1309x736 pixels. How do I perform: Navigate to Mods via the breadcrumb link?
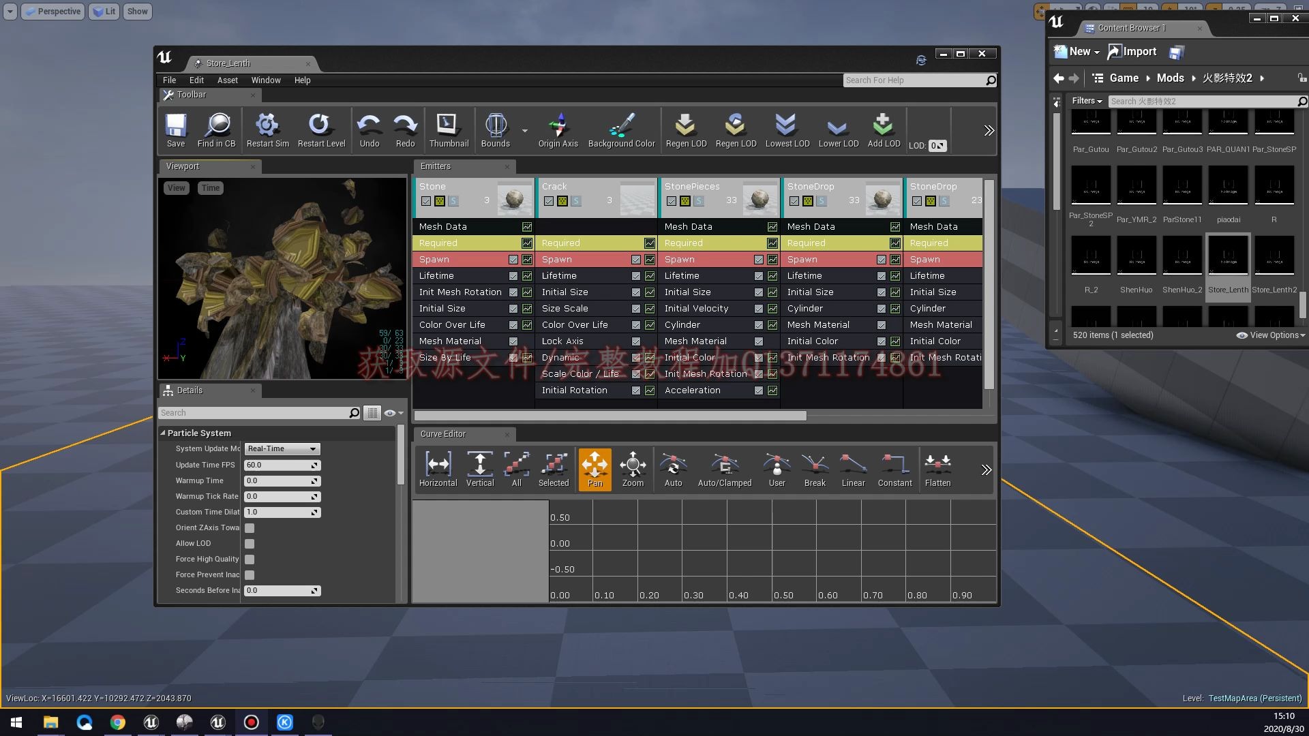[1171, 78]
